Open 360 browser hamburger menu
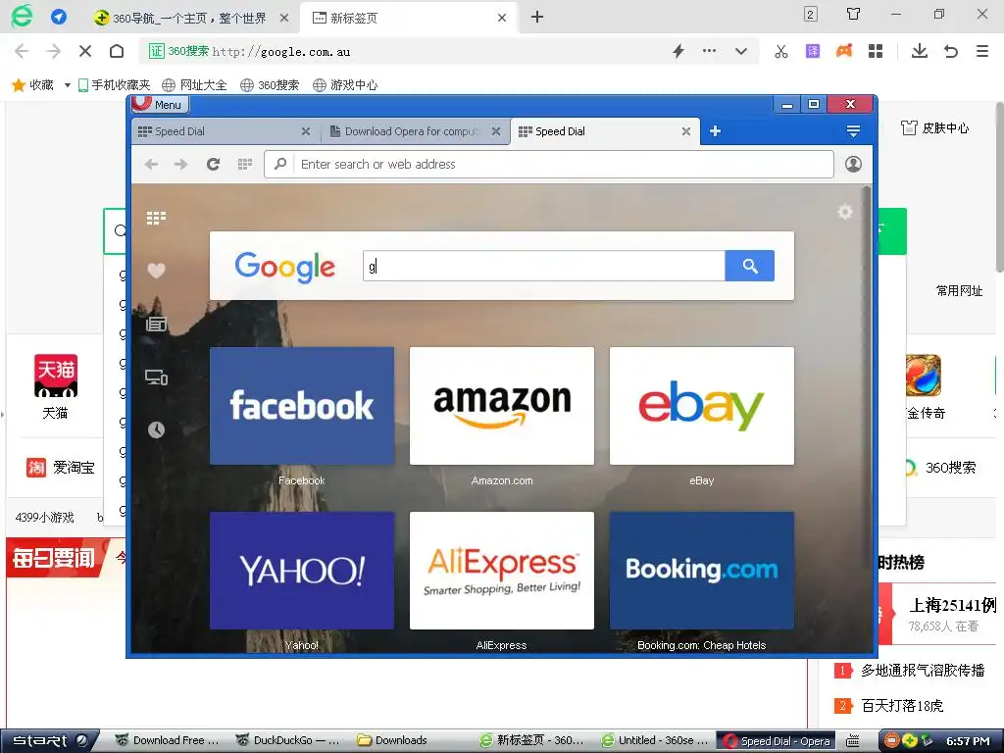Screen dimensions: 1004x753 (x=982, y=51)
